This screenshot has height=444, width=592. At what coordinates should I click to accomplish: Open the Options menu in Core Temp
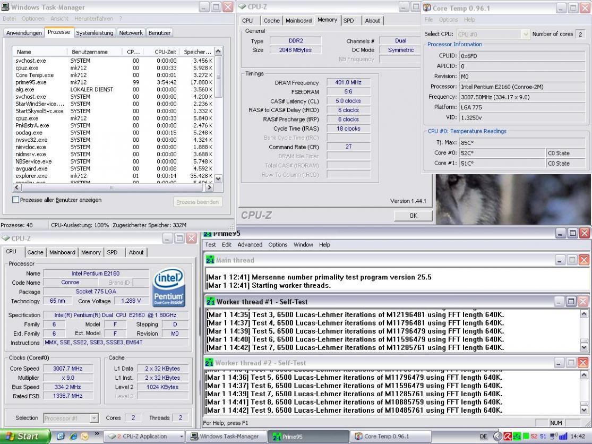[448, 20]
